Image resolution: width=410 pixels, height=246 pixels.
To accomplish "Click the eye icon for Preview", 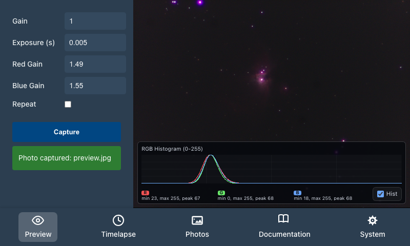I will pos(38,220).
